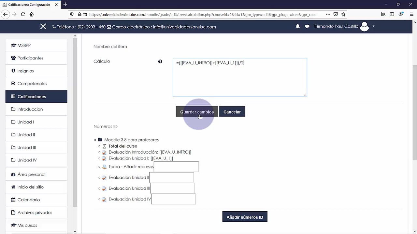This screenshot has width=417, height=234.
Task: Go to the browser home icon
Action: click(x=32, y=14)
